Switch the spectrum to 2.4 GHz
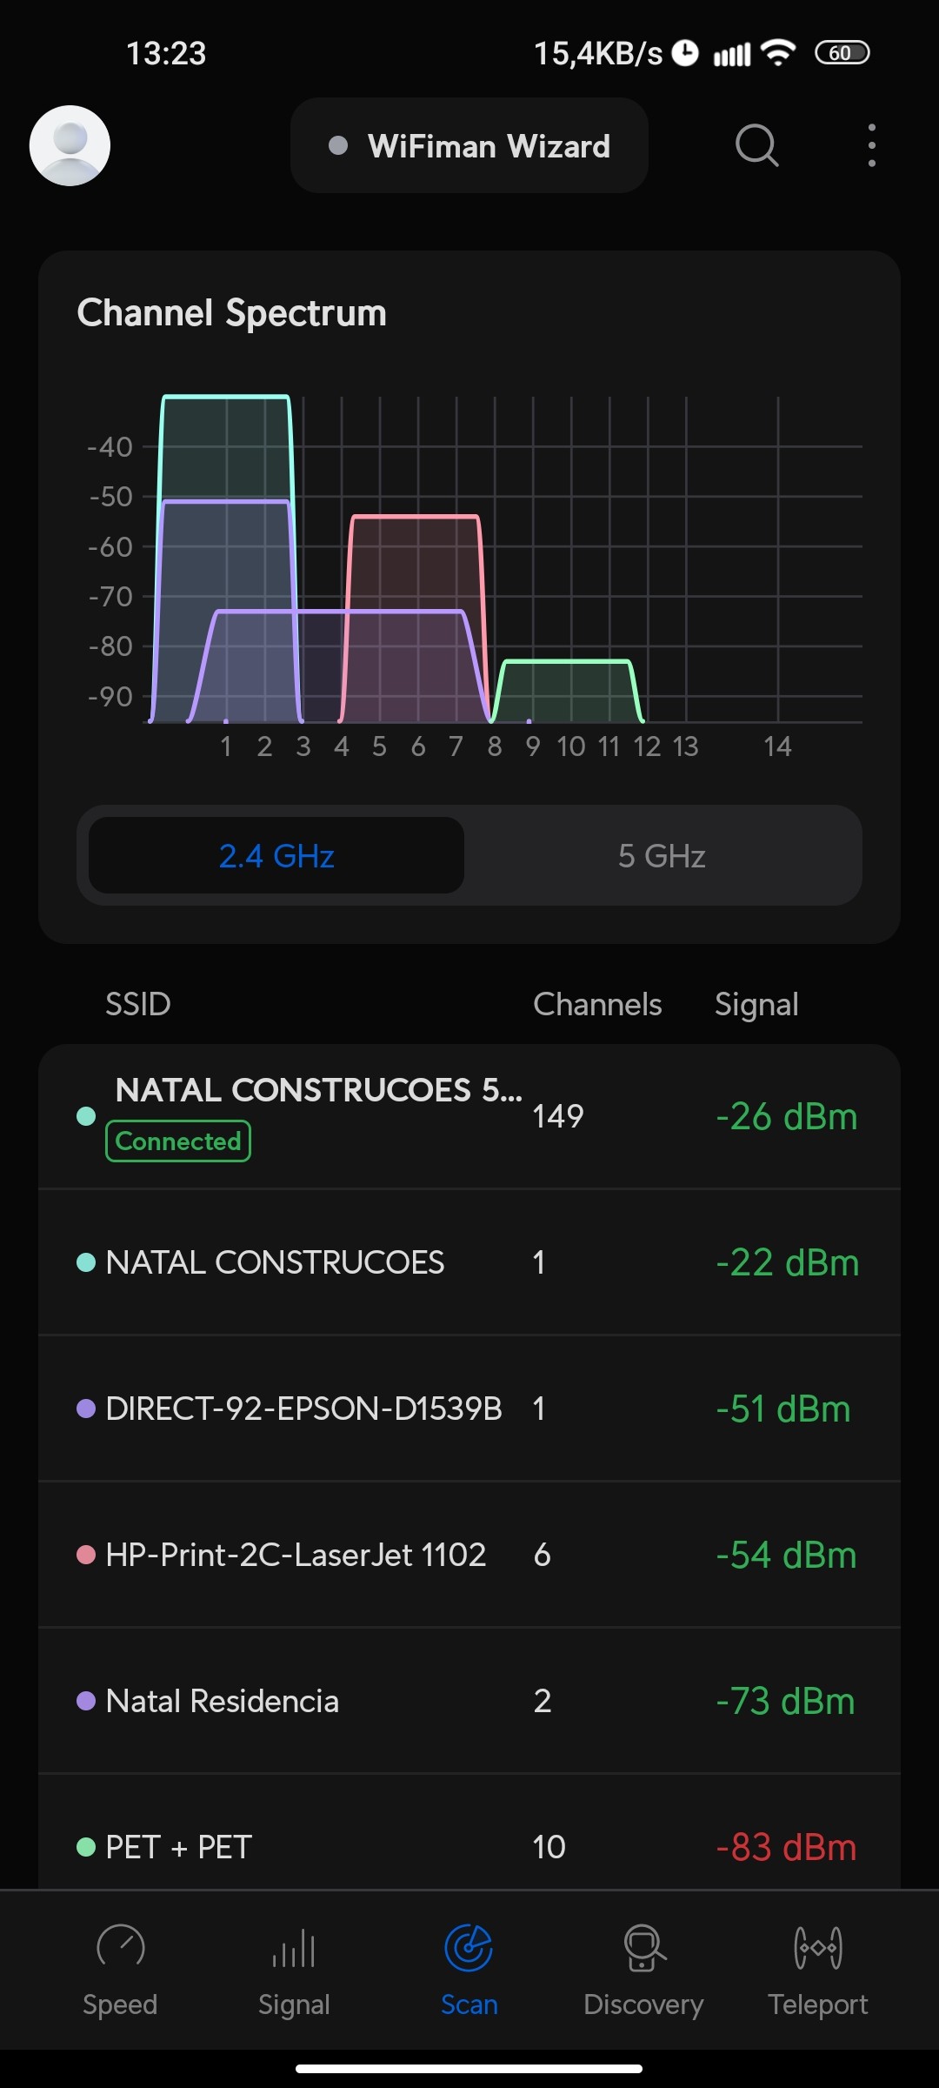 click(276, 856)
